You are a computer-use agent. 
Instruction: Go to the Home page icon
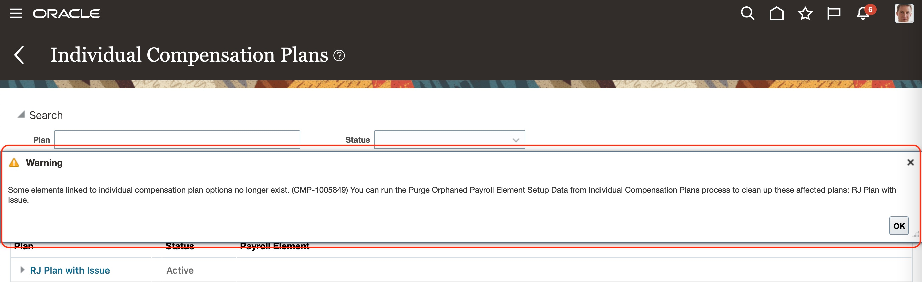click(776, 14)
